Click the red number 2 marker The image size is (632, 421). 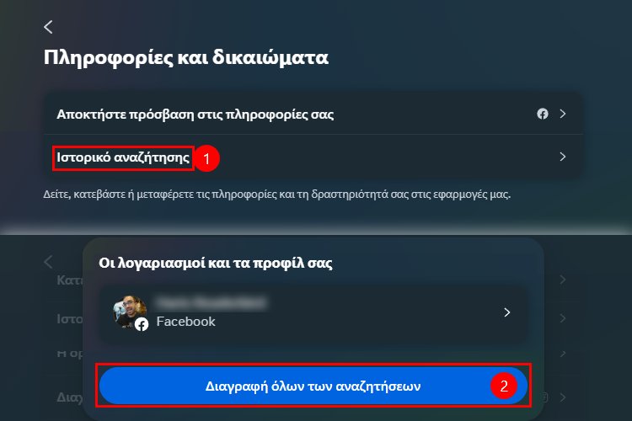tap(504, 386)
